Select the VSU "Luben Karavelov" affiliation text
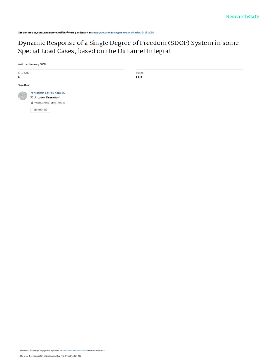Screen dimensions: 273x364 [x=45, y=97]
